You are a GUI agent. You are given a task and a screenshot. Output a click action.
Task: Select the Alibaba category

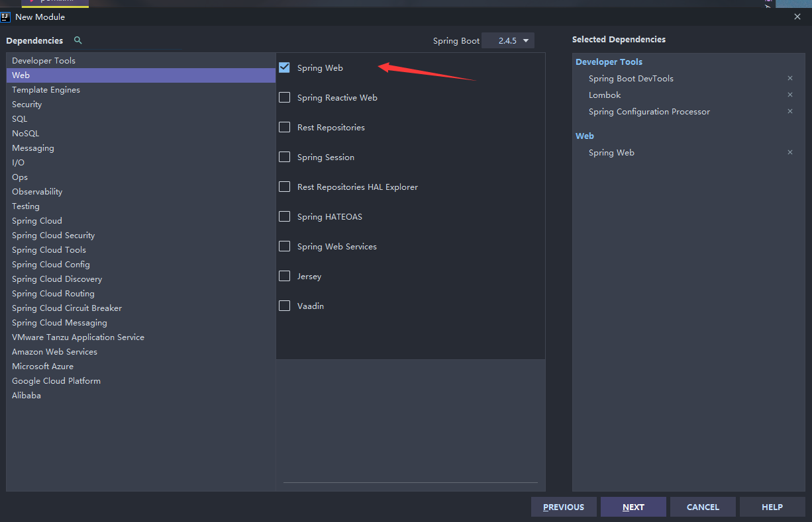pyautogui.click(x=141, y=395)
